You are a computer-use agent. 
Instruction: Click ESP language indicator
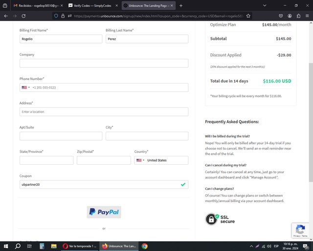pyautogui.click(x=276, y=246)
